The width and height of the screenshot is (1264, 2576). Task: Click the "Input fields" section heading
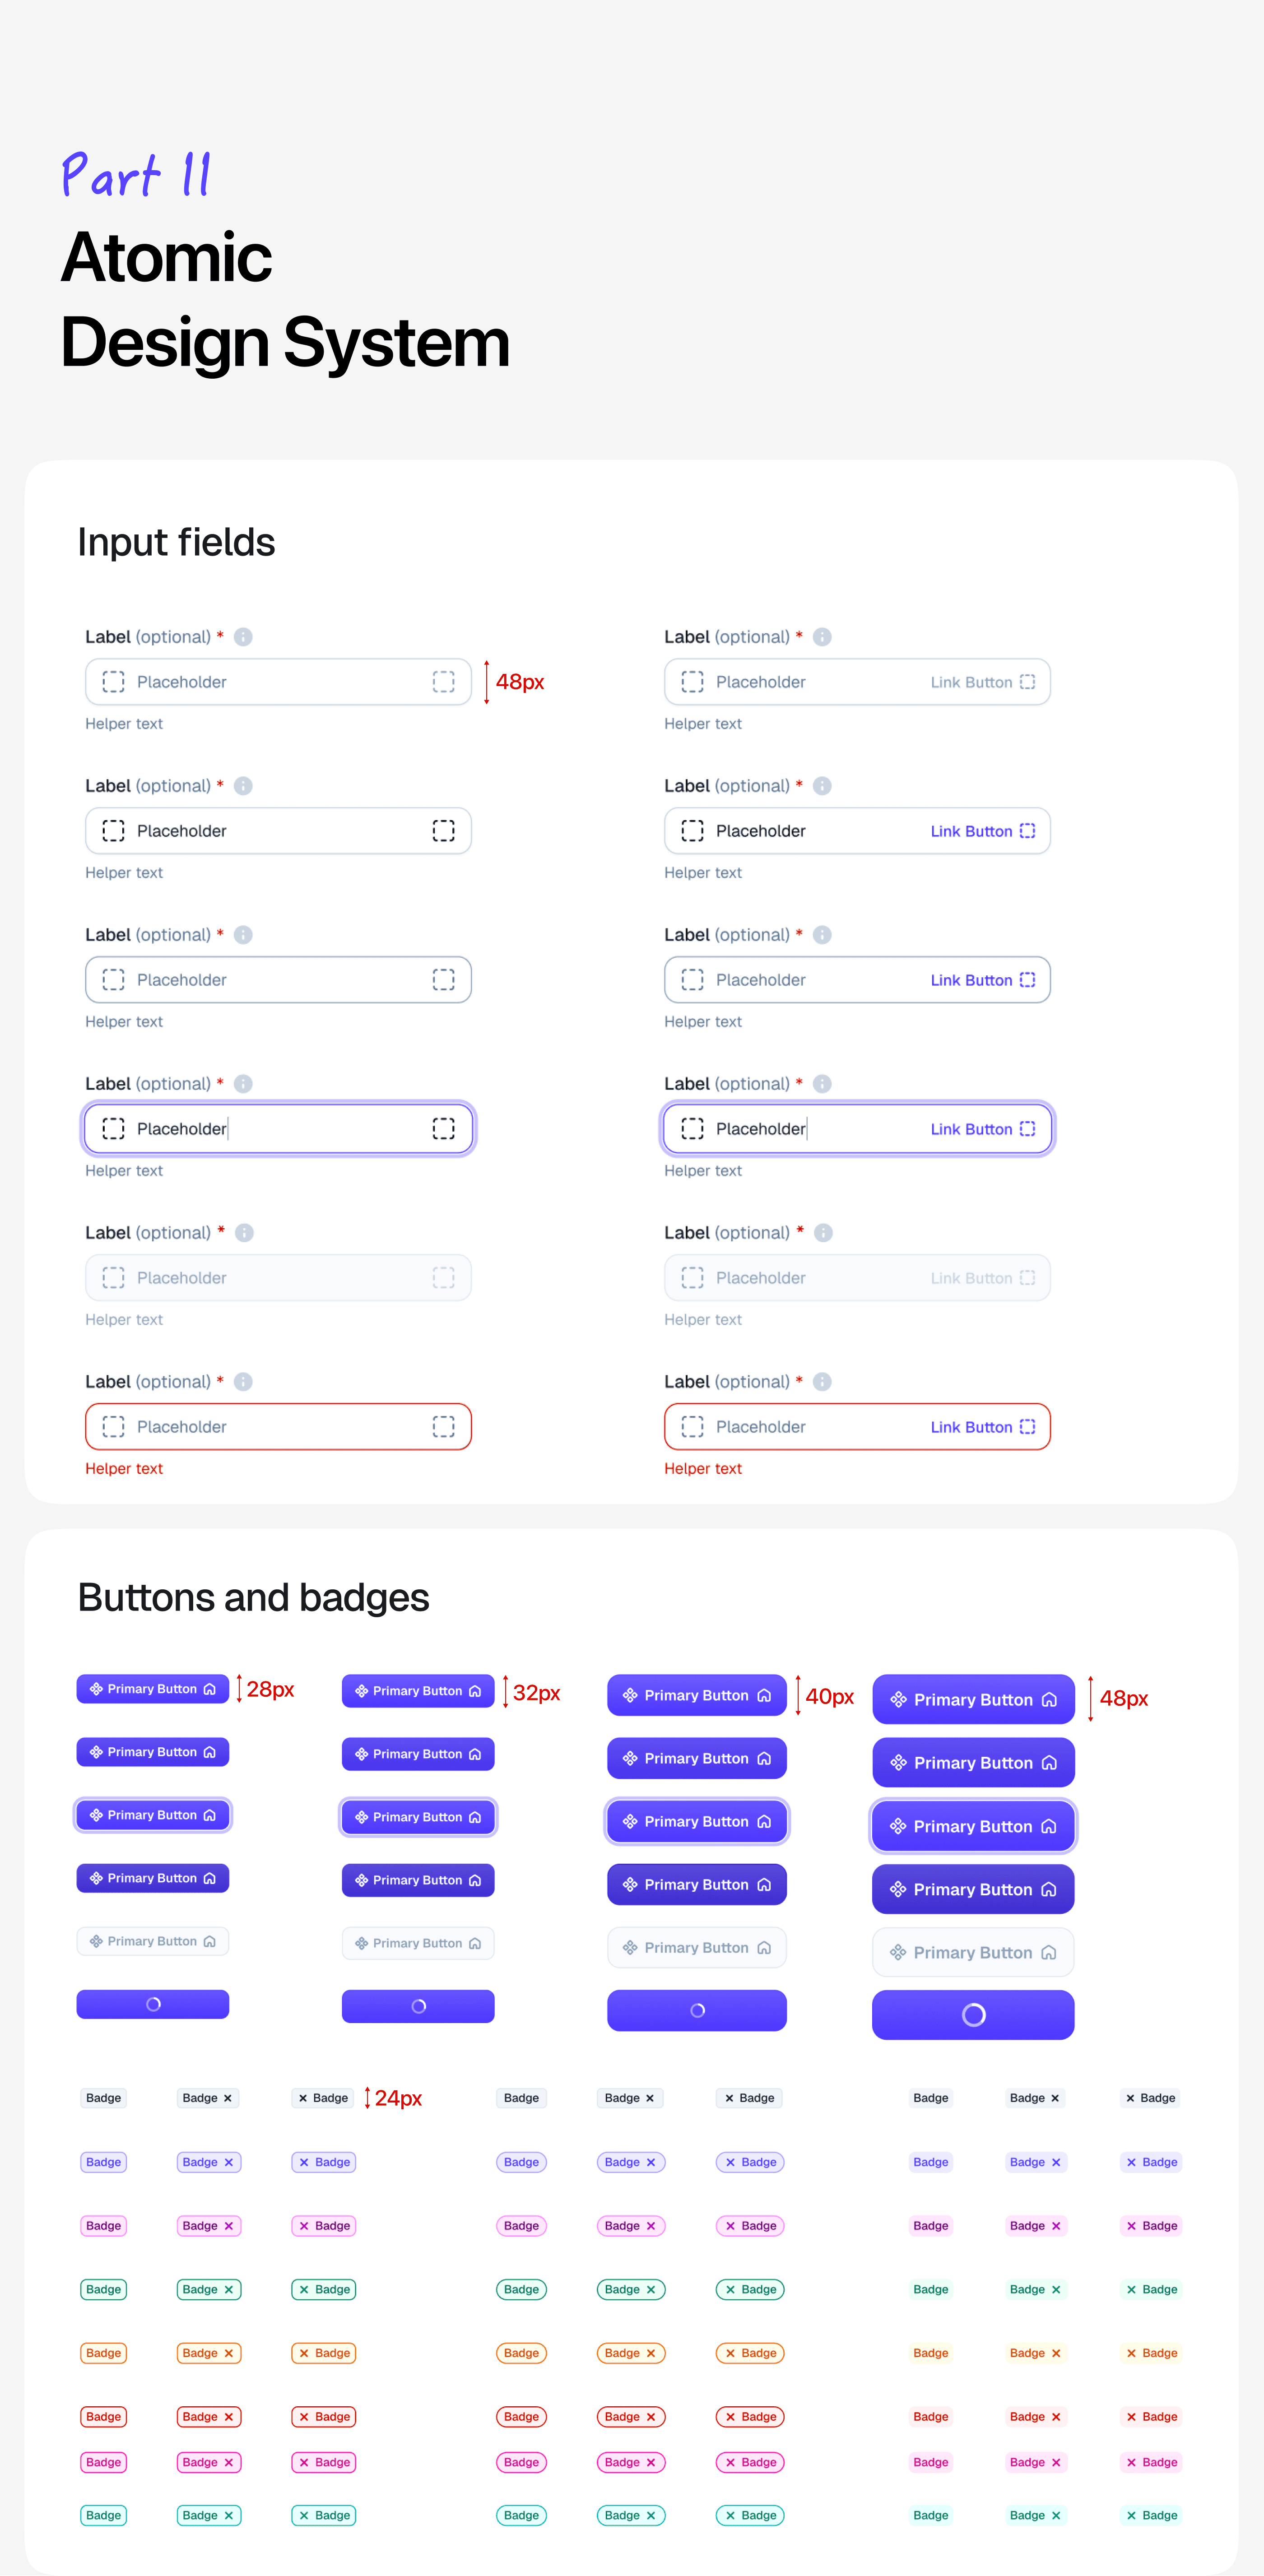tap(176, 542)
